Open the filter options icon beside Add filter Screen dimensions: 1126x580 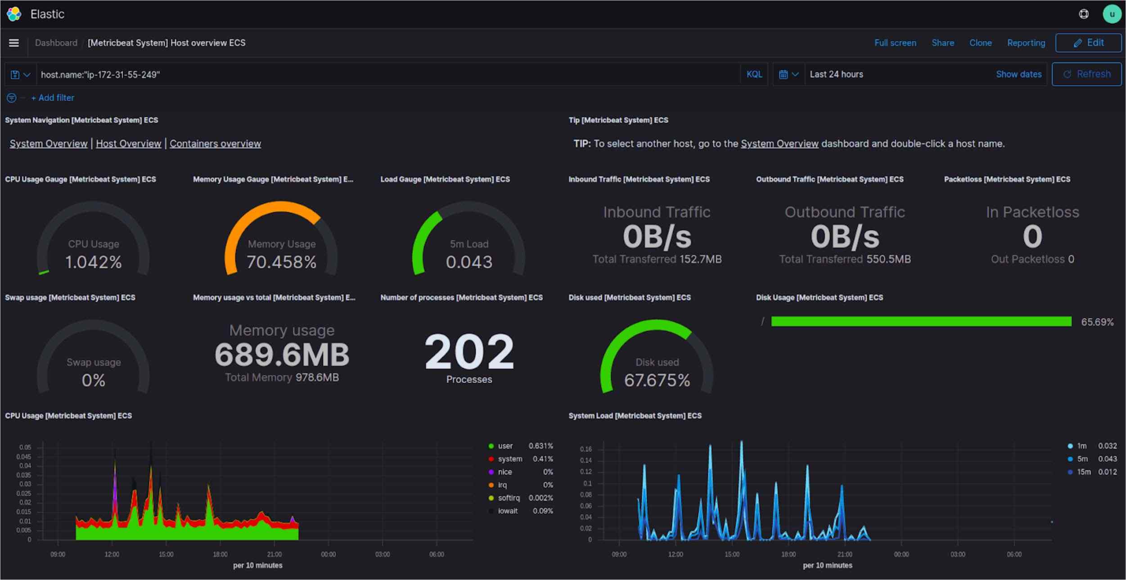point(11,98)
